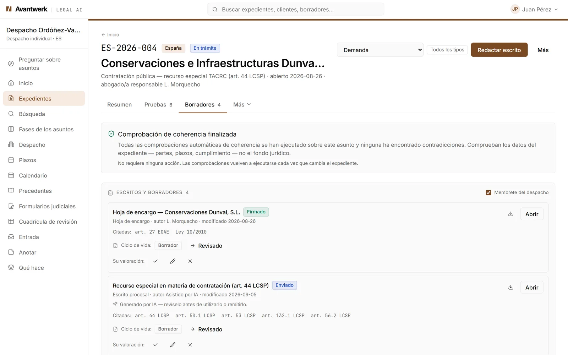Approve Recurso especial with checkmark rating
Viewport: 568px width, 355px height.
(155, 345)
